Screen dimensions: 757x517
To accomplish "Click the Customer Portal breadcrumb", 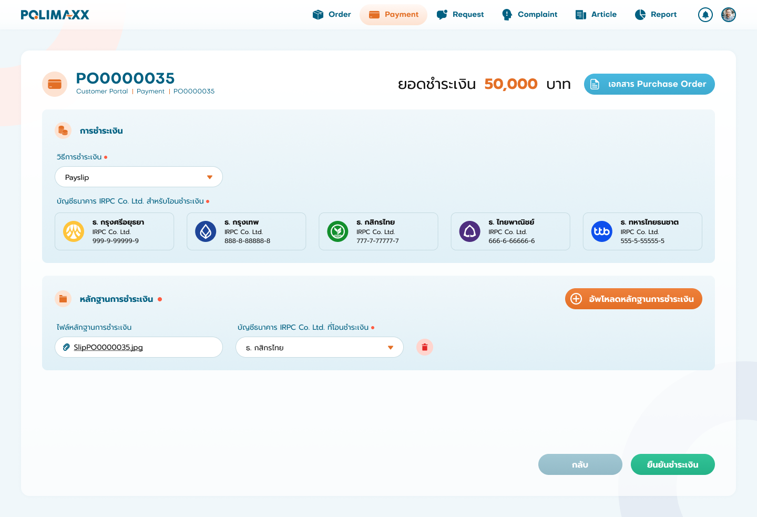I will [102, 92].
